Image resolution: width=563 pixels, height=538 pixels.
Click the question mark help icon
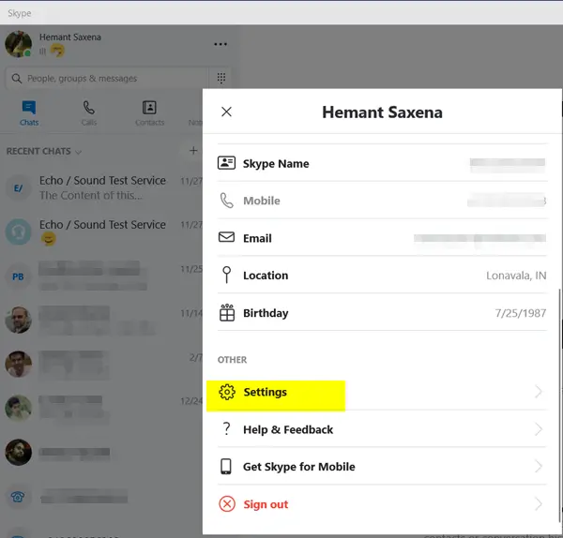point(226,429)
